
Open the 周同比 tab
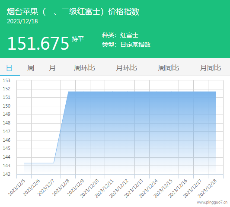point(169,68)
